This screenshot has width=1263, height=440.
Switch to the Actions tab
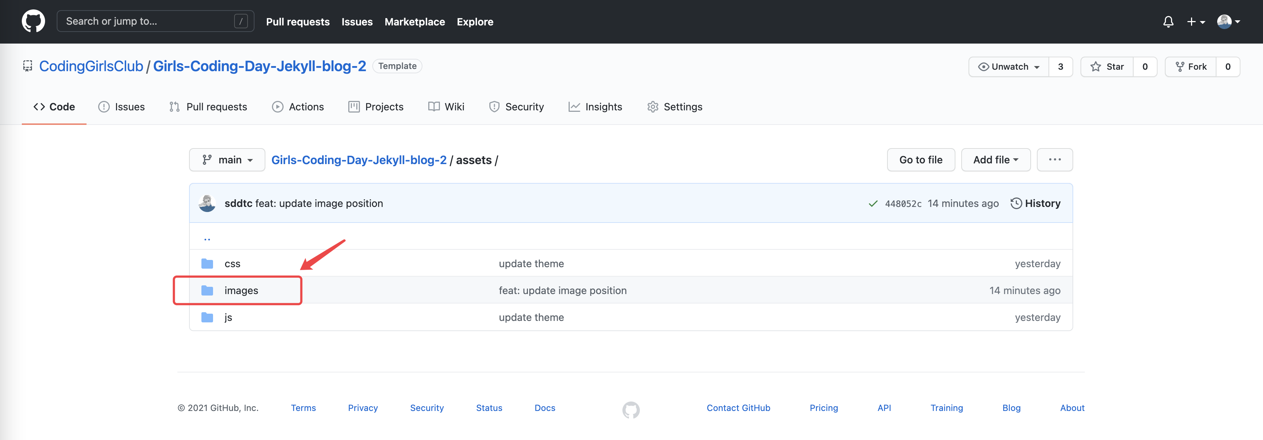pyautogui.click(x=298, y=107)
